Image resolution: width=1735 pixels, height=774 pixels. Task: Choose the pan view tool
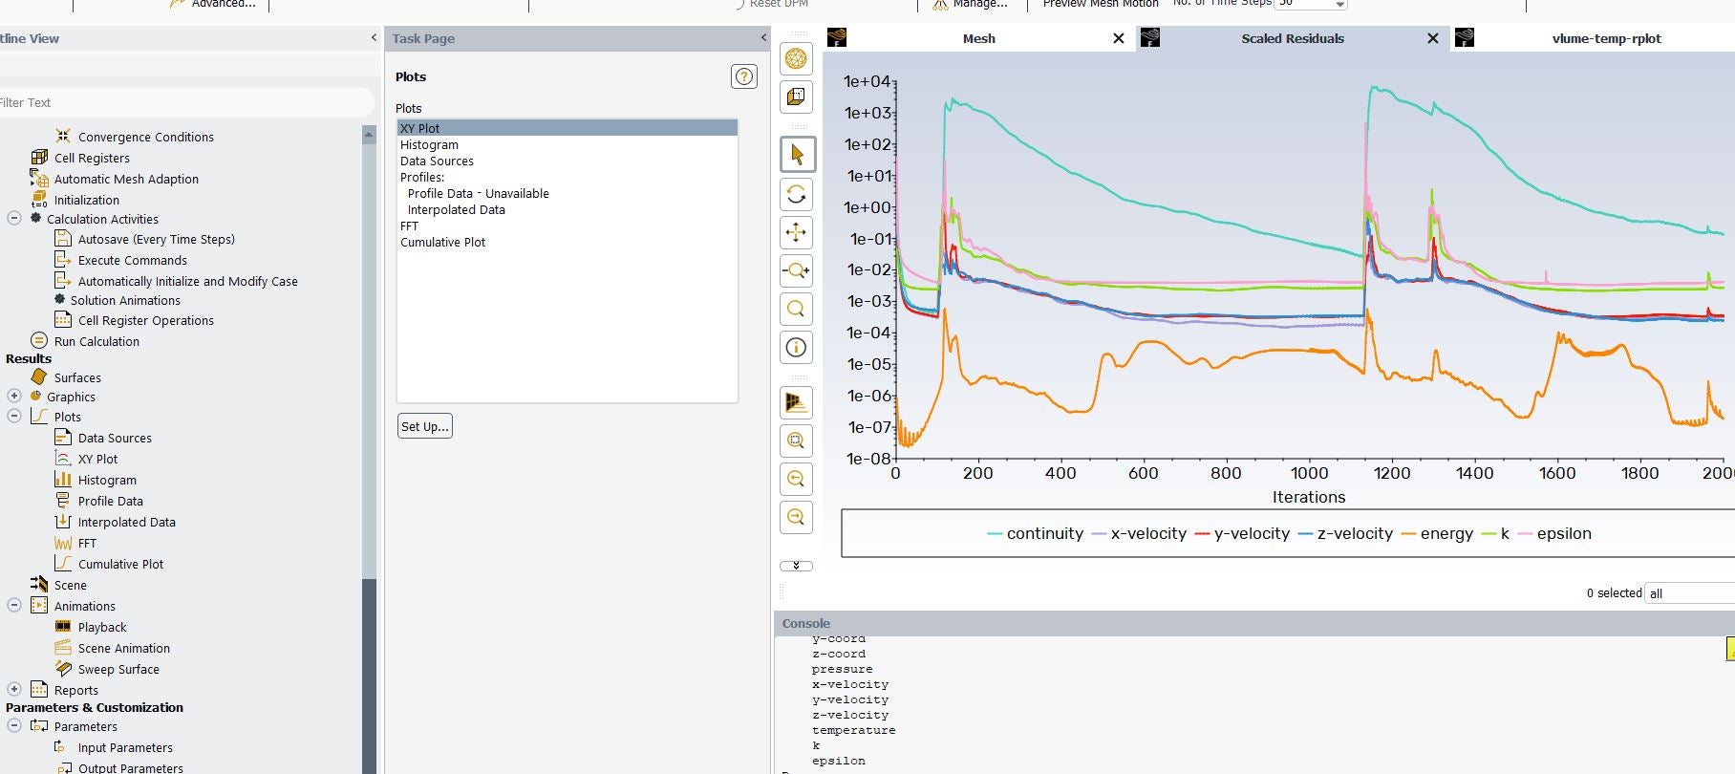click(x=797, y=232)
